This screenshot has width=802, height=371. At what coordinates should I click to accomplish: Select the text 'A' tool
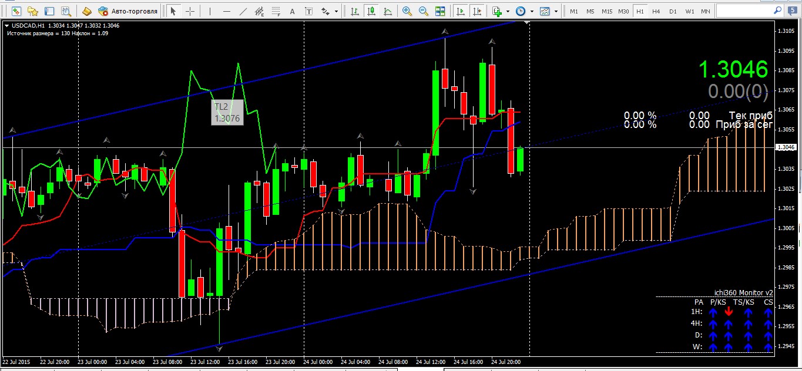tap(292, 11)
